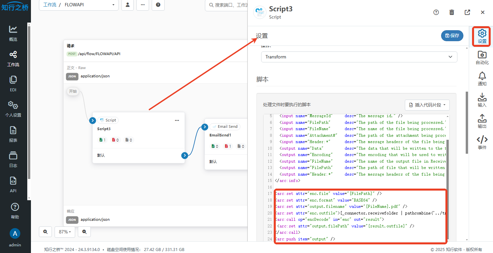
Task: Click the search ports and workflows field
Action: 226,5
